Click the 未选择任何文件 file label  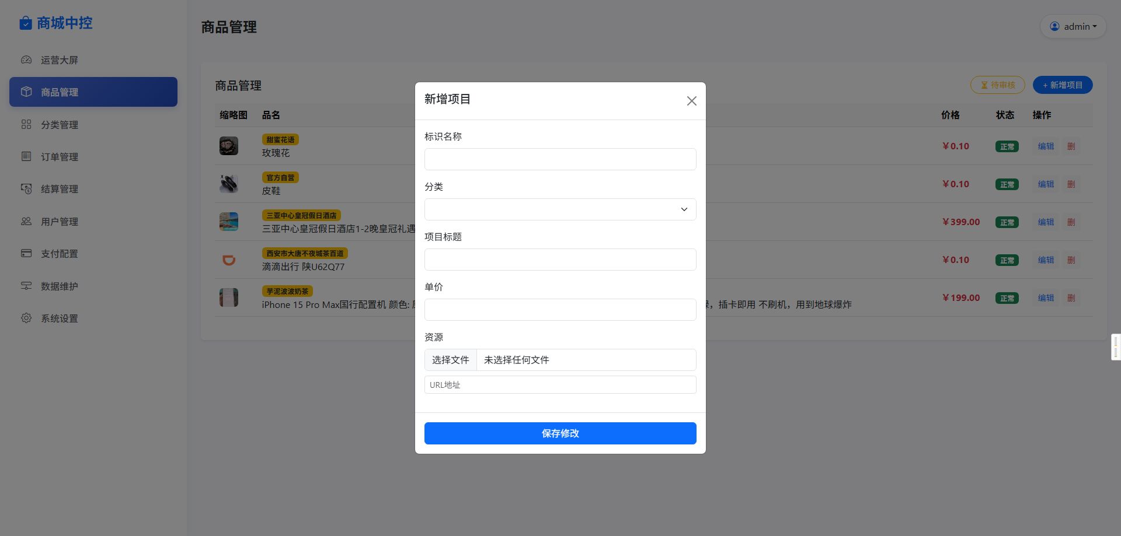517,360
